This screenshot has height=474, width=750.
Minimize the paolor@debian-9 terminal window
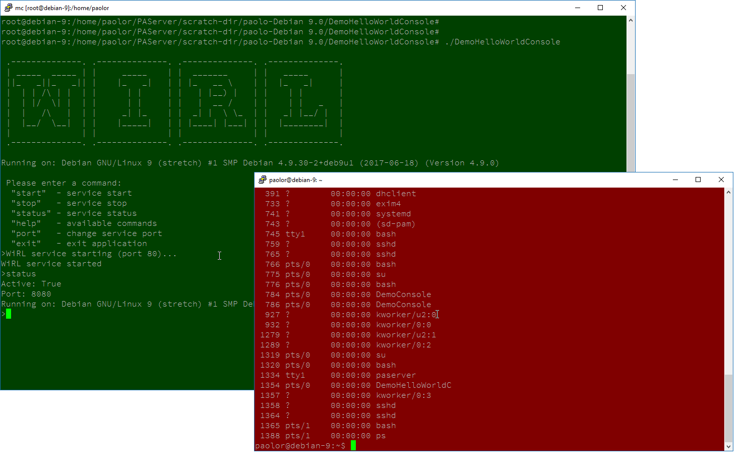tap(675, 180)
